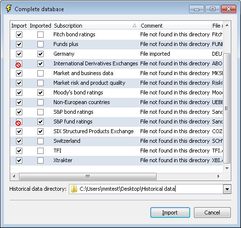Toggle Imported checkbox for Germany
Image resolution: width=241 pixels, height=228 pixels.
tap(40, 54)
